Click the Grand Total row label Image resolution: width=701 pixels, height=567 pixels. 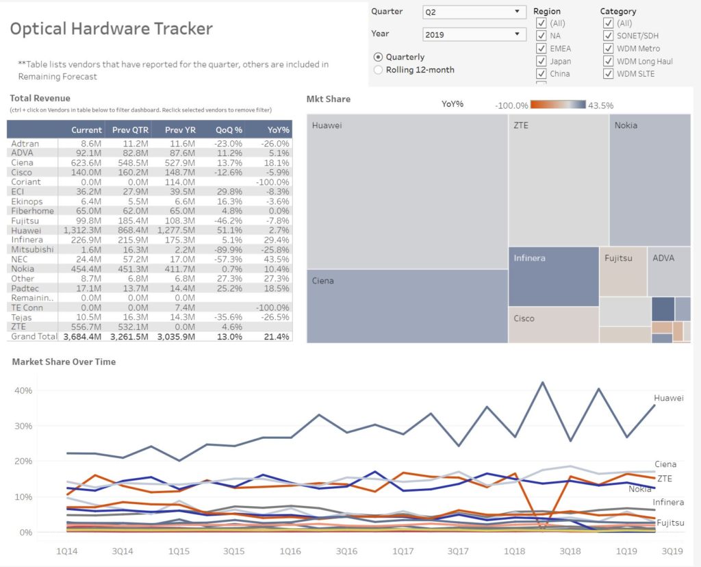pos(34,336)
